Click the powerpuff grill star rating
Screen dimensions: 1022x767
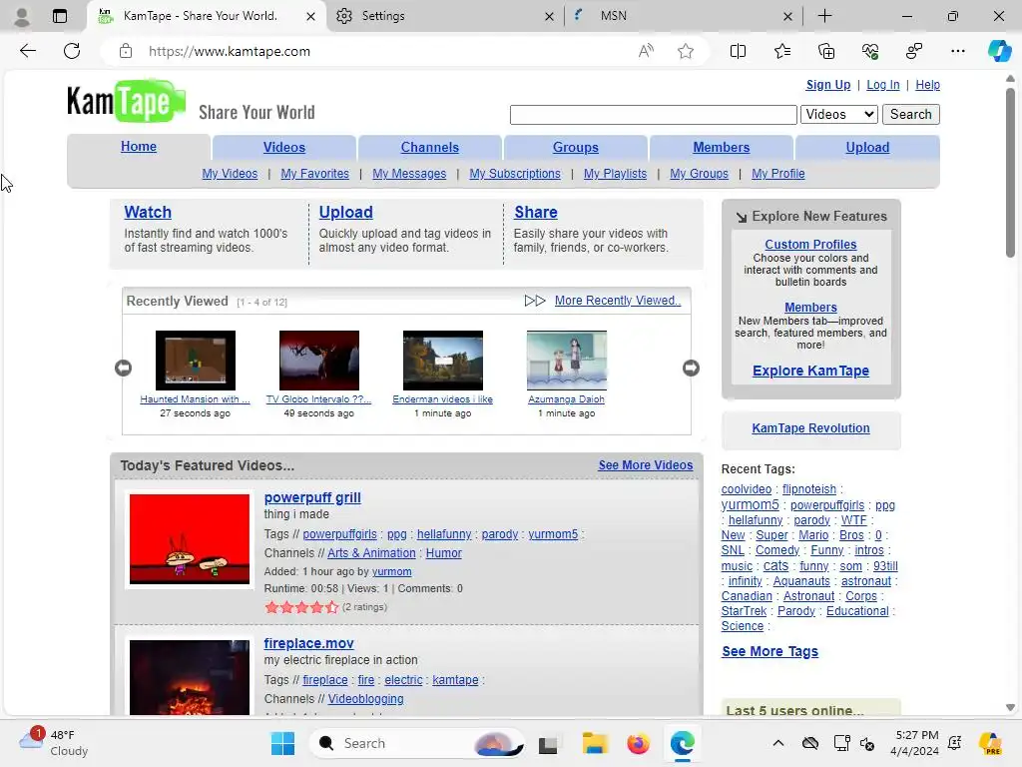(301, 607)
